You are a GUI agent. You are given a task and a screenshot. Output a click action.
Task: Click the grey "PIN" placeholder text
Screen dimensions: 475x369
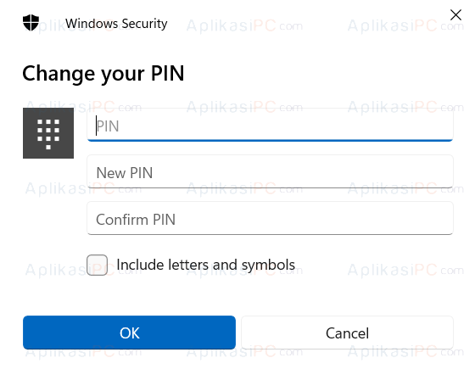tap(108, 126)
